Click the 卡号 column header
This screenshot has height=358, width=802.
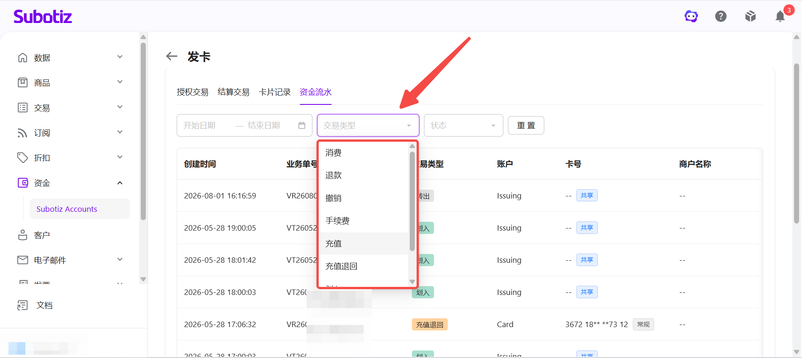pyautogui.click(x=573, y=164)
